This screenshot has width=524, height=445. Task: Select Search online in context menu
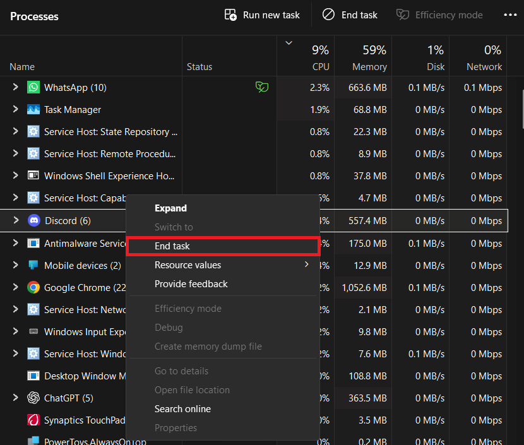click(x=223, y=409)
